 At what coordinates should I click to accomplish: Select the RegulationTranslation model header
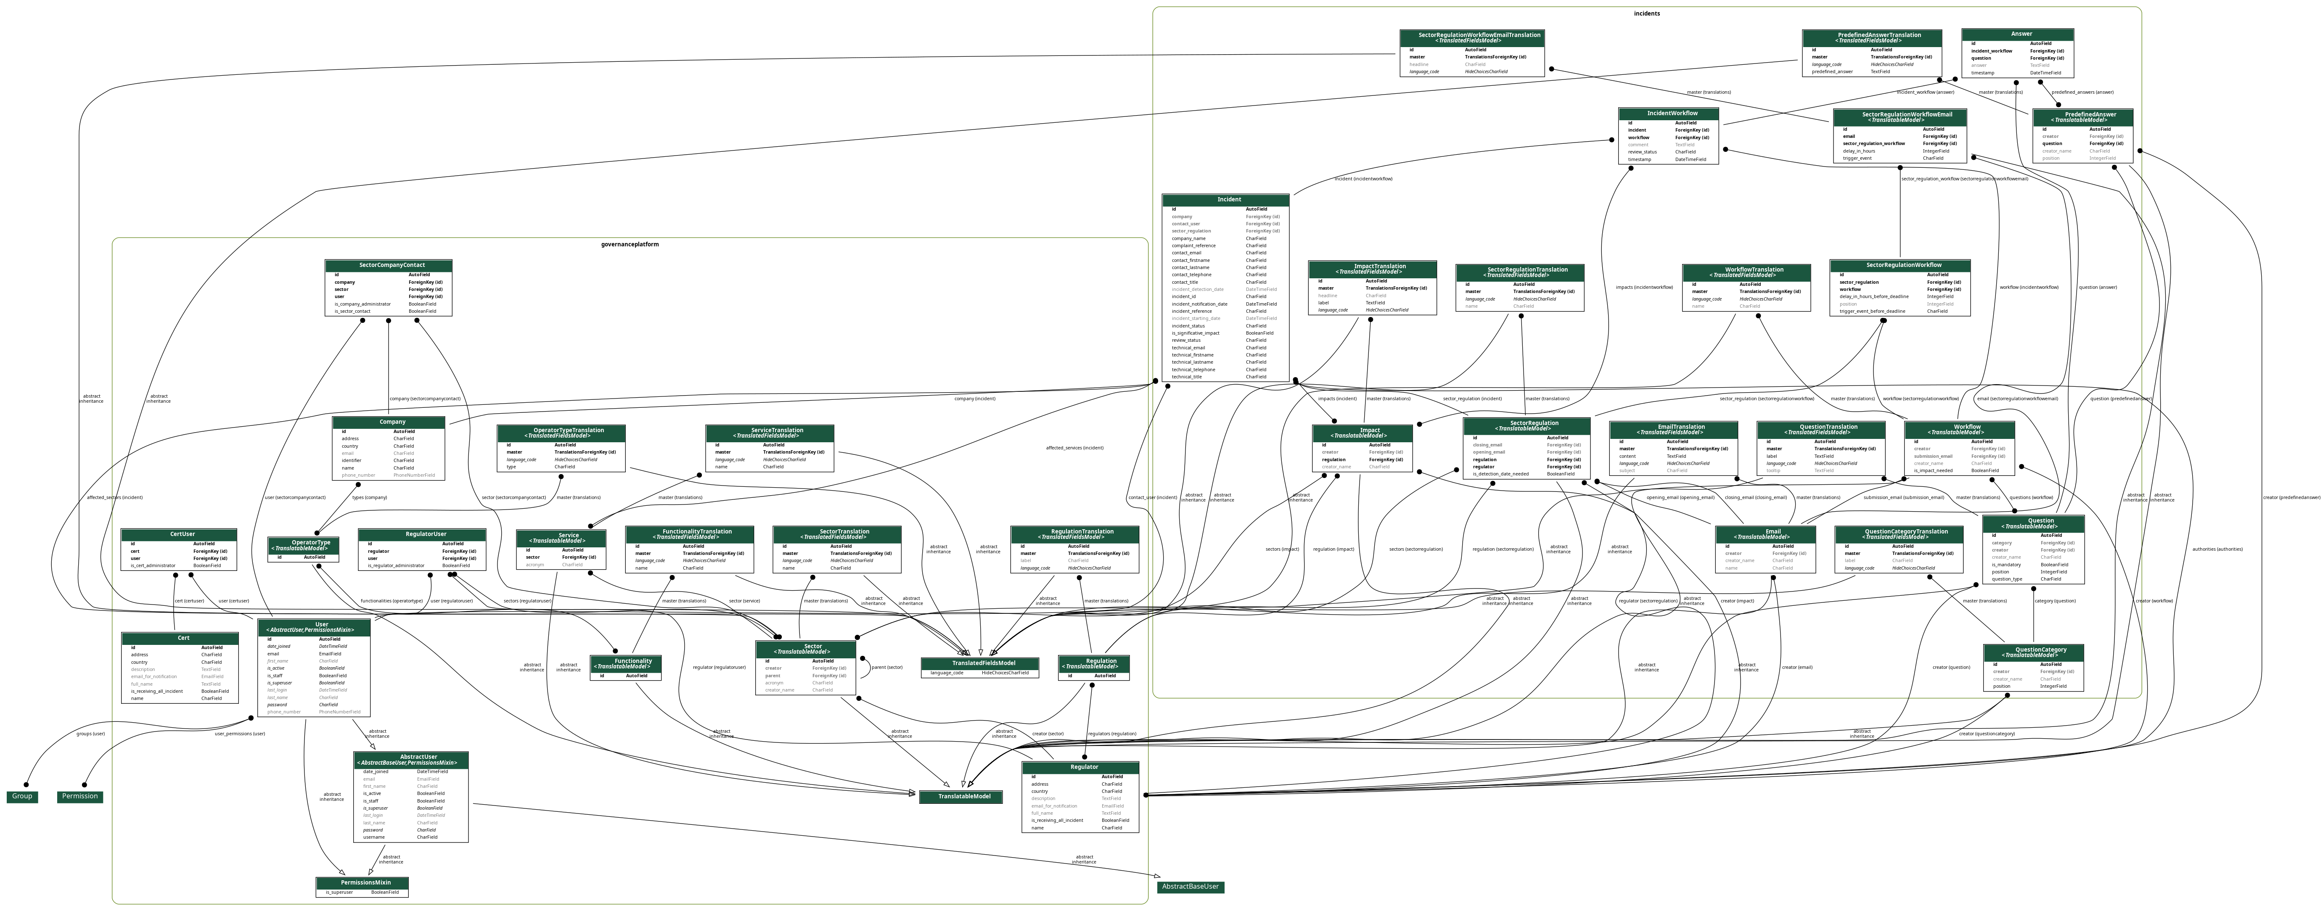click(x=1075, y=534)
